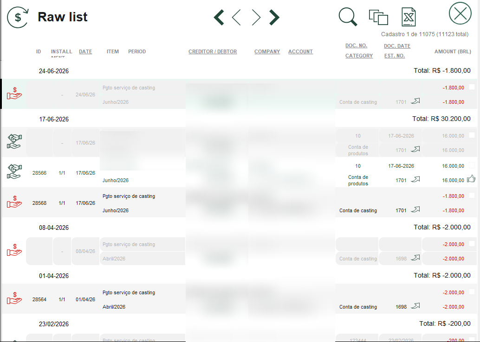Click red payment hand icon of 08/04/26 row

pos(14,250)
